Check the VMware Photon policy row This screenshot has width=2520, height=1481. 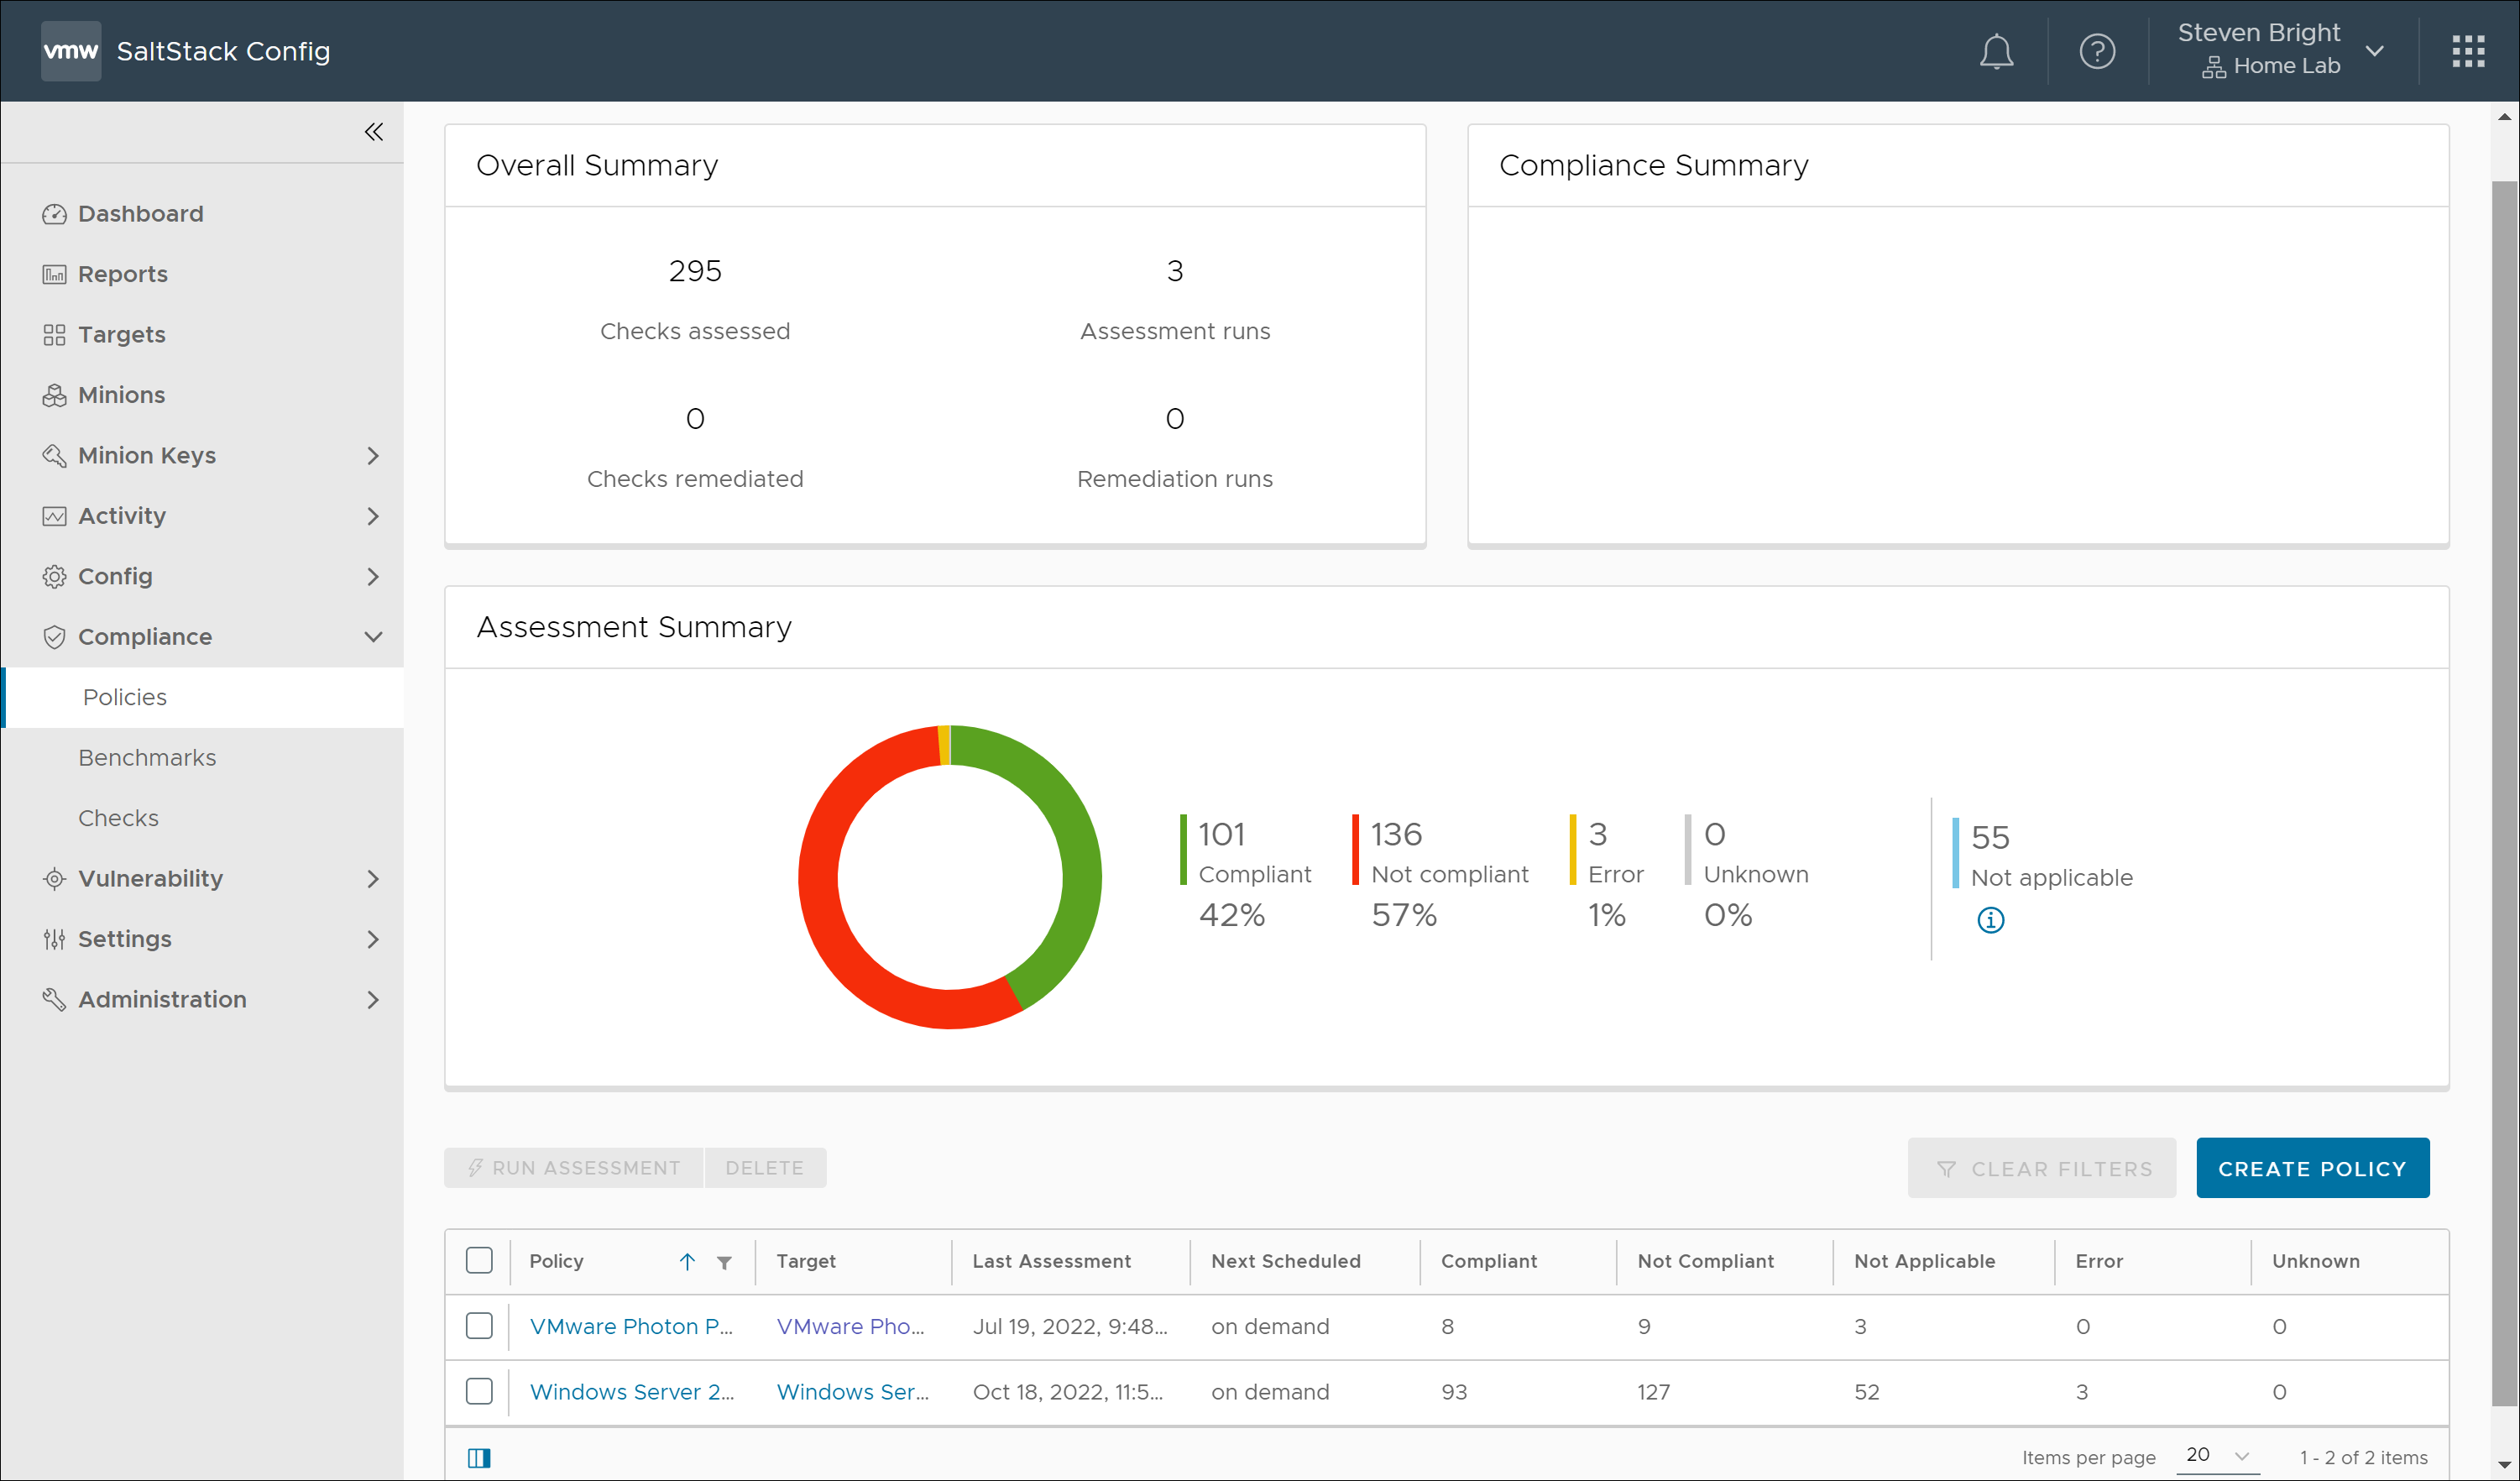tap(479, 1326)
